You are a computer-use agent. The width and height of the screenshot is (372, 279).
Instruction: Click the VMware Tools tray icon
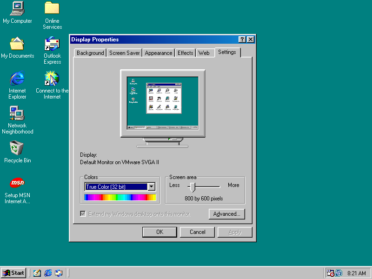point(339,273)
